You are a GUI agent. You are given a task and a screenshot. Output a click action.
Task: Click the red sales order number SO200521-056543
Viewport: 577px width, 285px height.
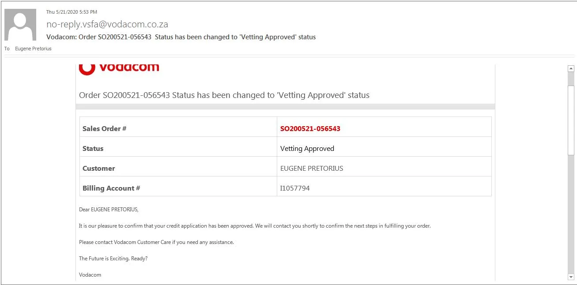click(310, 129)
